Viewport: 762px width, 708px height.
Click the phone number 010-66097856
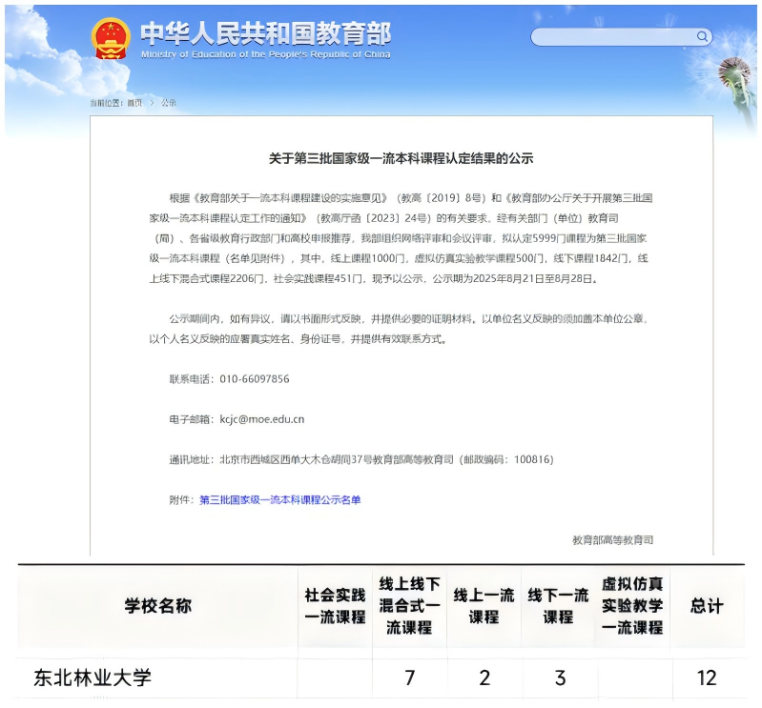click(x=255, y=378)
